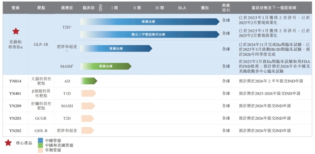Click the 臨床前 column header
This screenshot has height=154, width=315.
click(x=89, y=8)
